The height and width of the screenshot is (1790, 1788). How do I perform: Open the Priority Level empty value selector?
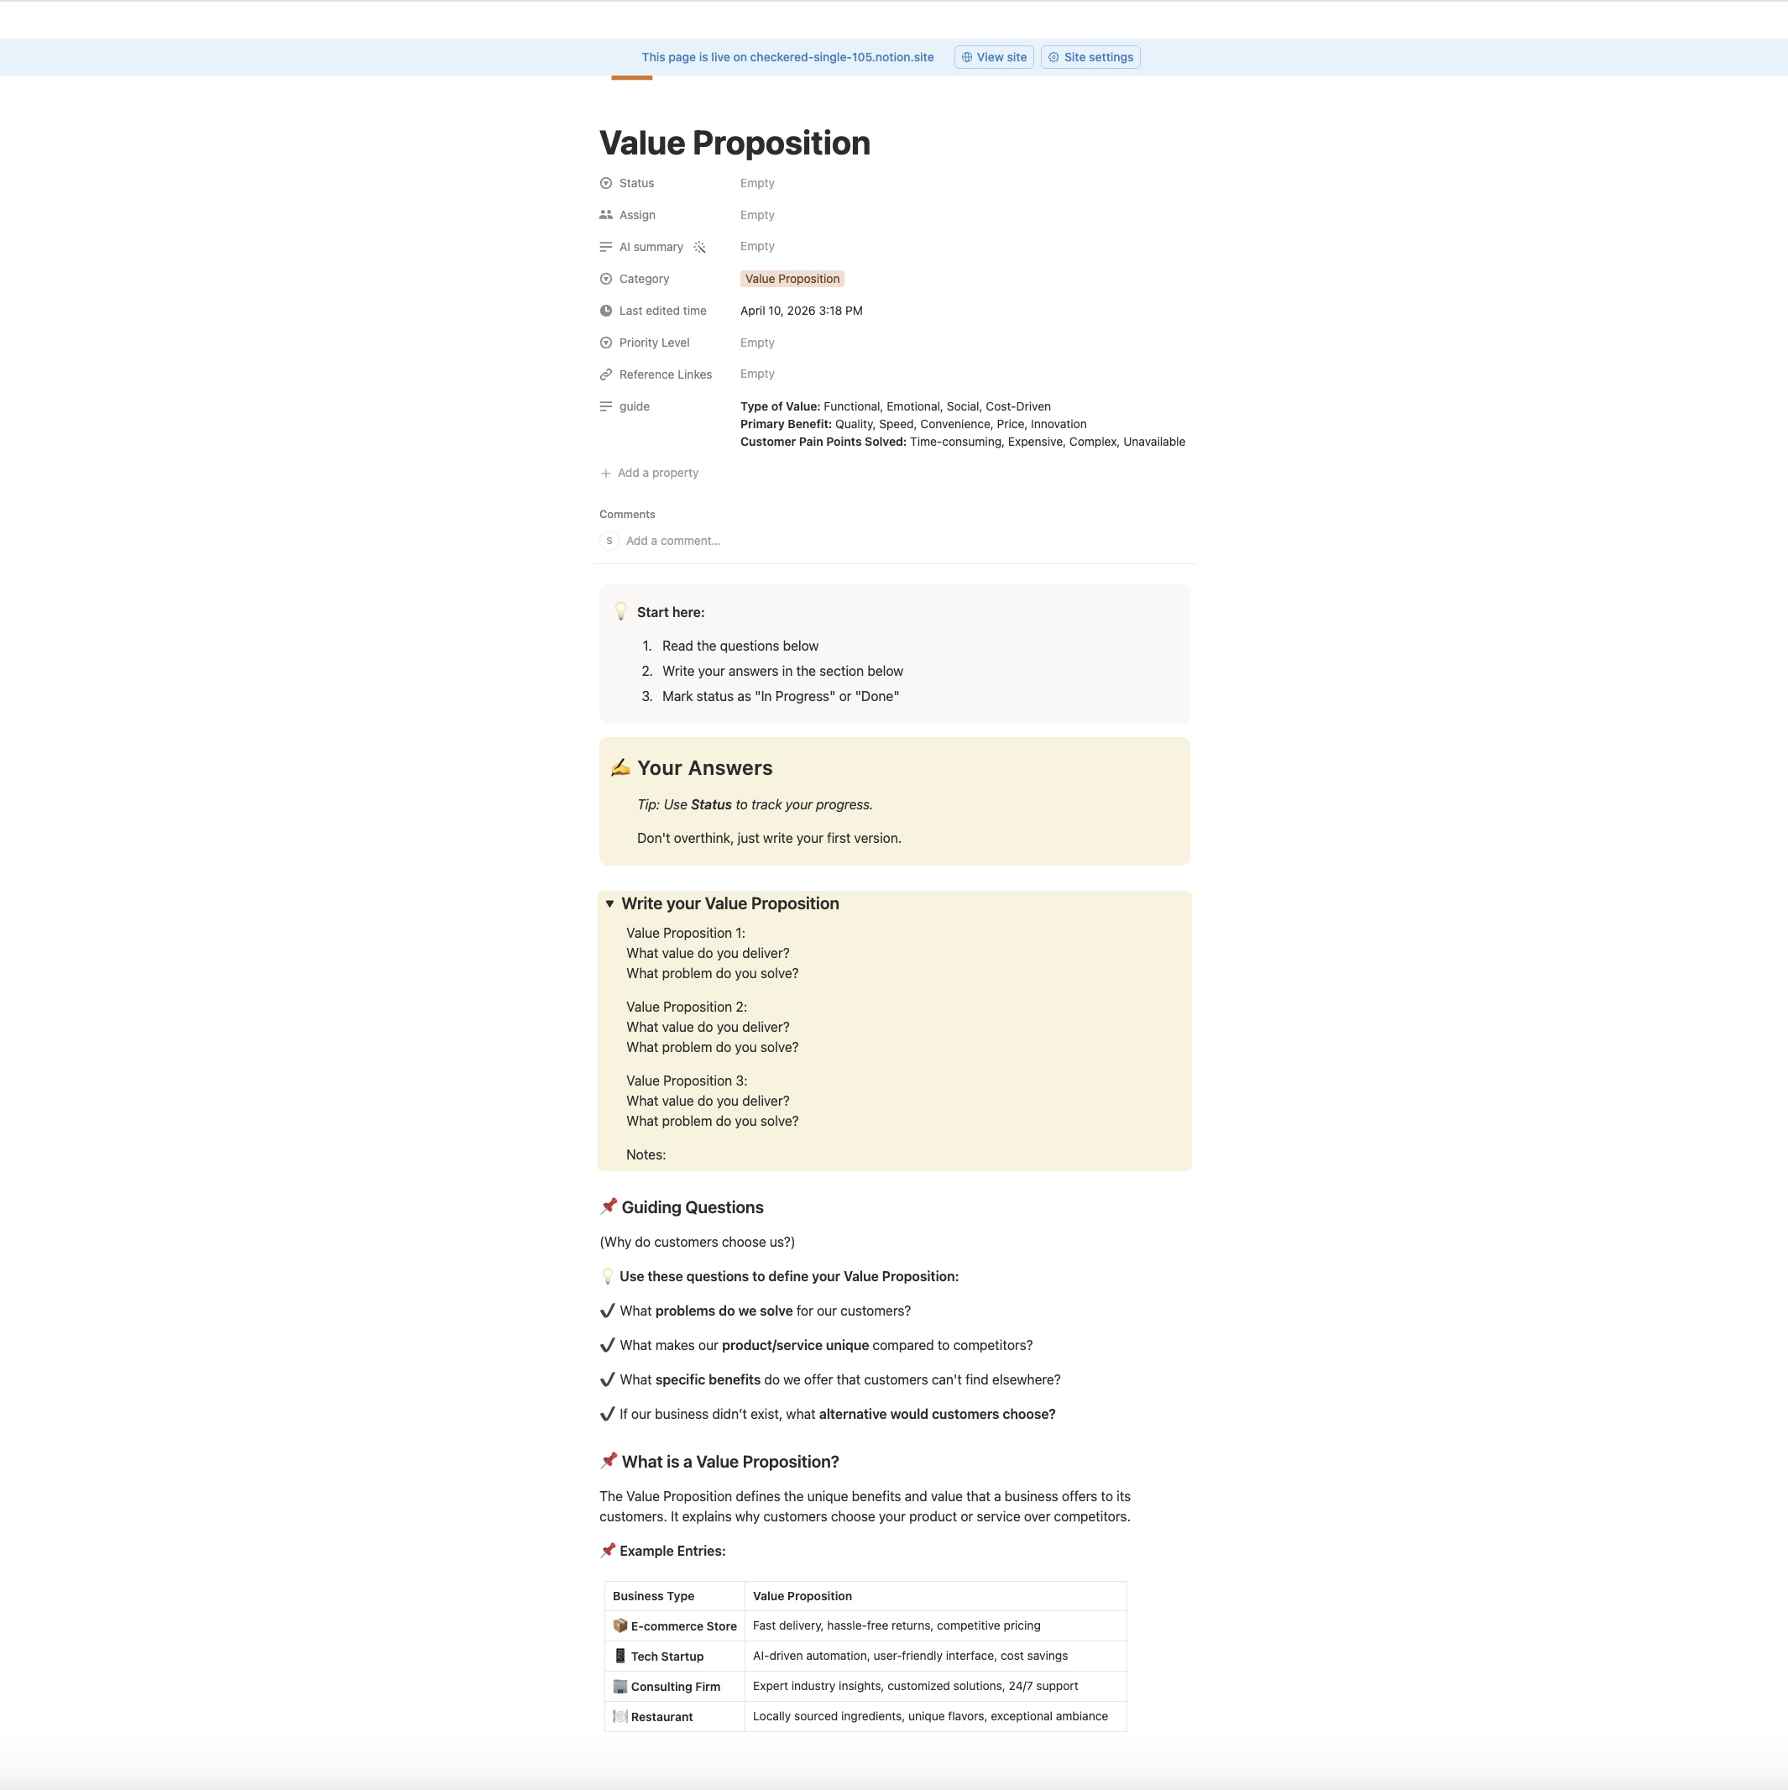click(x=757, y=342)
